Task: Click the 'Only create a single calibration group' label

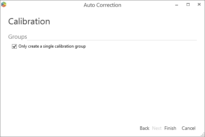Action: click(x=52, y=47)
